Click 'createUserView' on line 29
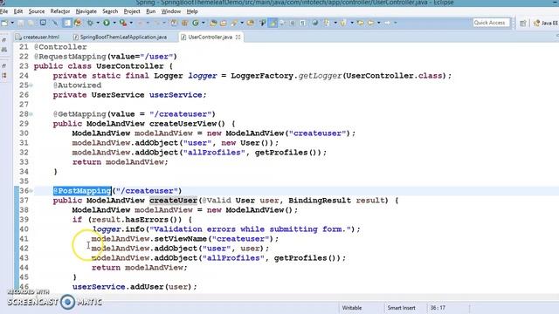This screenshot has width=559, height=314. click(x=183, y=124)
